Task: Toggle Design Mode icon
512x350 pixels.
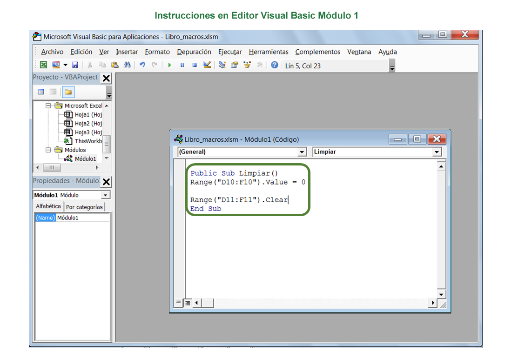Action: [207, 65]
